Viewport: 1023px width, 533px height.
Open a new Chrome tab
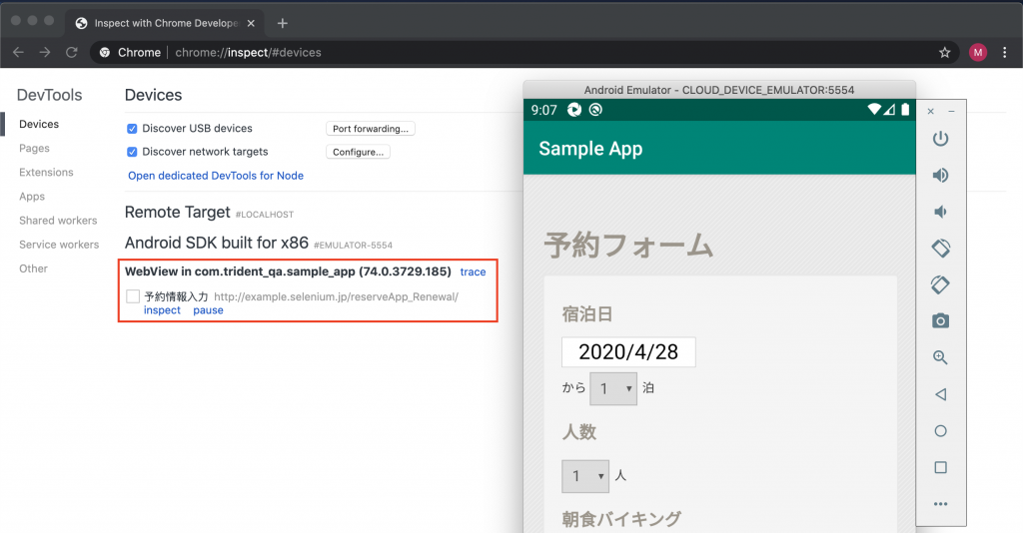(x=282, y=24)
